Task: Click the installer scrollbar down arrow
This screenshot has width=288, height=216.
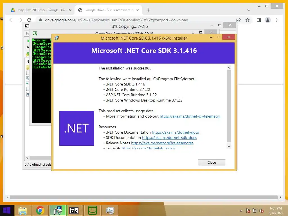Action: tap(229, 146)
